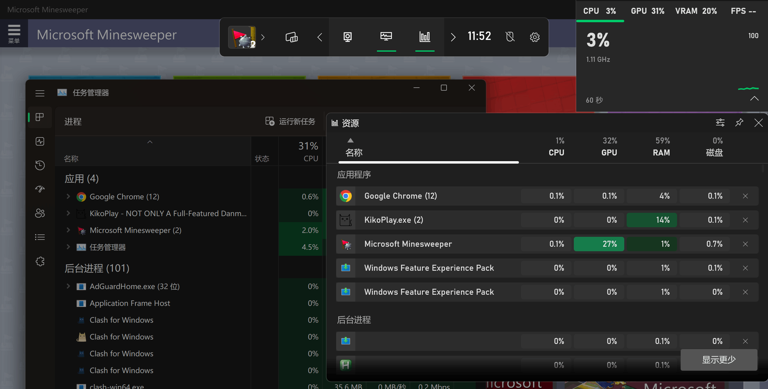Expand AdGuardHome.exe (32 位) process
The height and width of the screenshot is (389, 768).
pos(68,286)
